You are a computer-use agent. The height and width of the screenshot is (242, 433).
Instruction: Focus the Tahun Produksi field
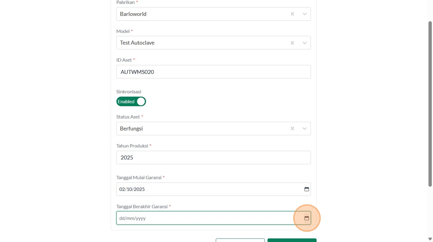213,158
